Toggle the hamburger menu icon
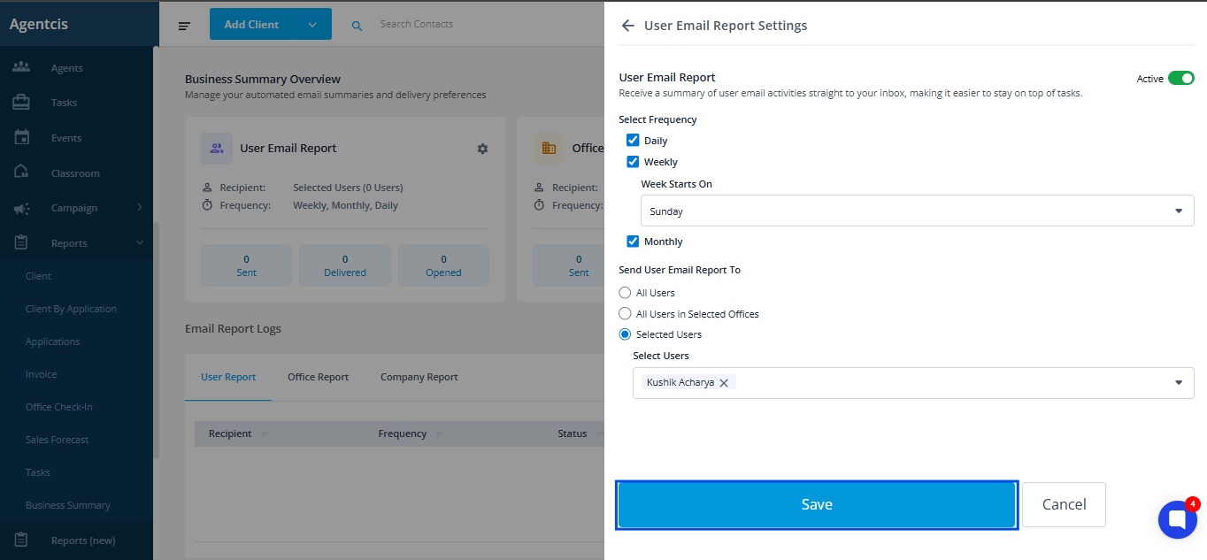 pyautogui.click(x=184, y=26)
